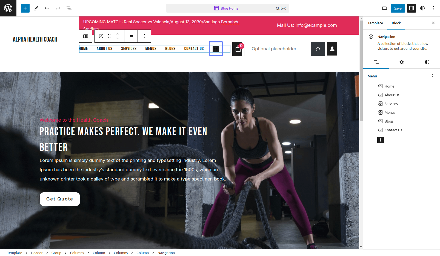440x256 pixels.
Task: Select Header in the bottom breadcrumb
Action: click(37, 253)
